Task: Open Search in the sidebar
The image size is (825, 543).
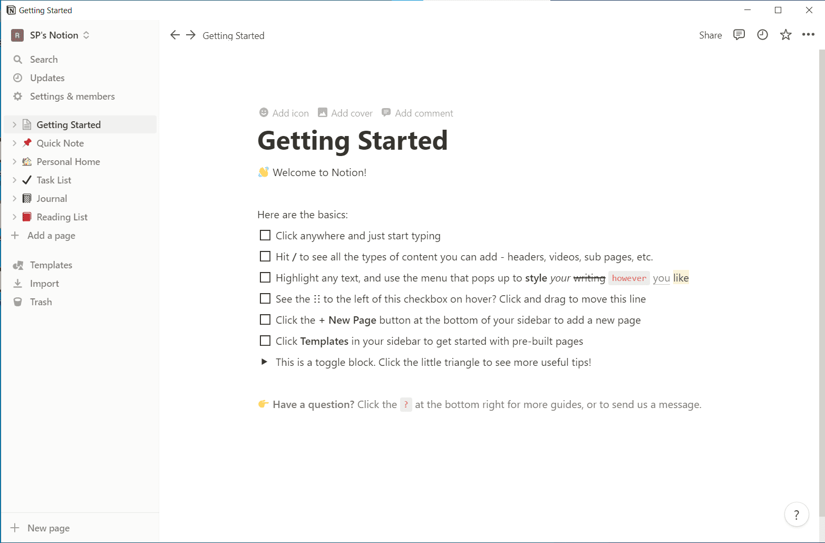Action: 44,60
